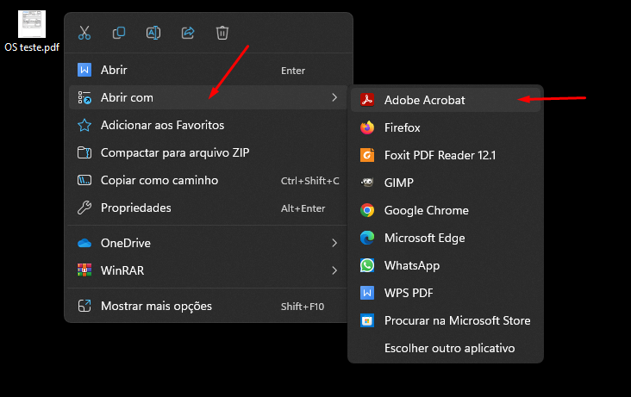Expand the OneDrive chevron arrow
This screenshot has height=397, width=631.
[x=334, y=243]
